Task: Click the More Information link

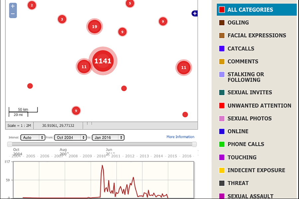Action: pos(180,137)
